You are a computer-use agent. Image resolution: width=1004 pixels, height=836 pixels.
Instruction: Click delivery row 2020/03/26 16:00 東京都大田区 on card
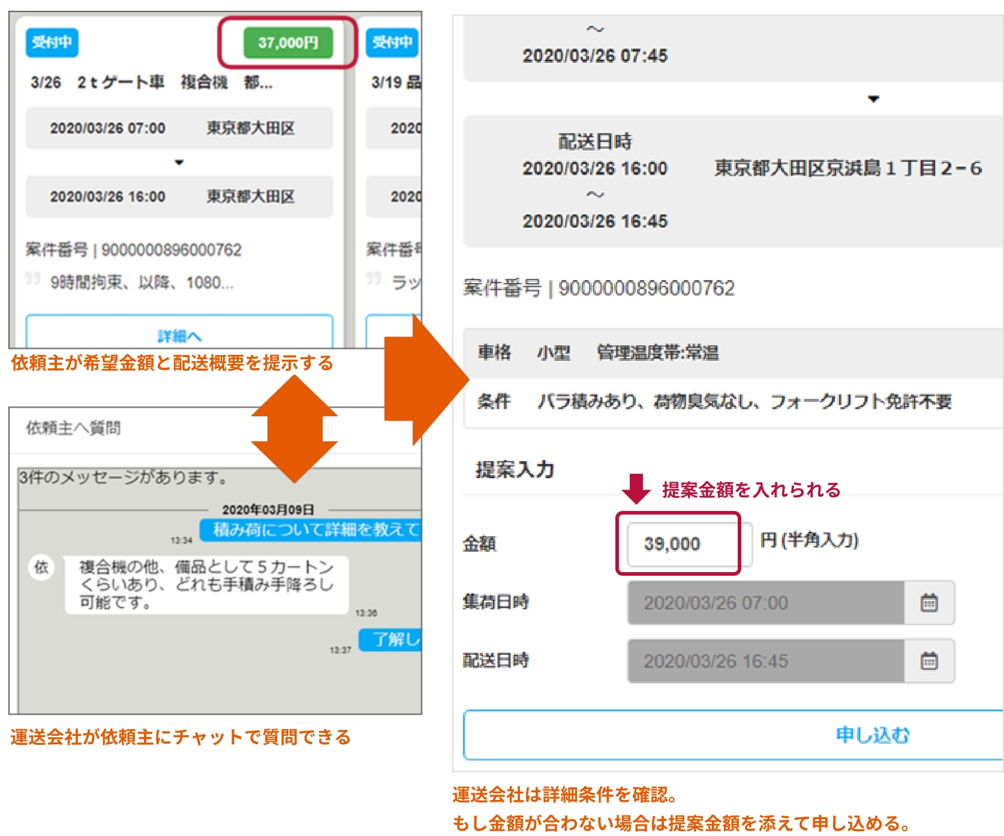coord(179,197)
